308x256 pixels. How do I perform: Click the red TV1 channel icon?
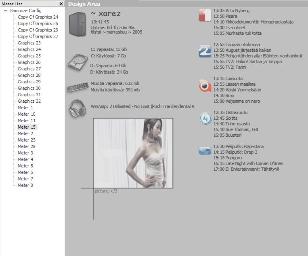(x=205, y=15)
